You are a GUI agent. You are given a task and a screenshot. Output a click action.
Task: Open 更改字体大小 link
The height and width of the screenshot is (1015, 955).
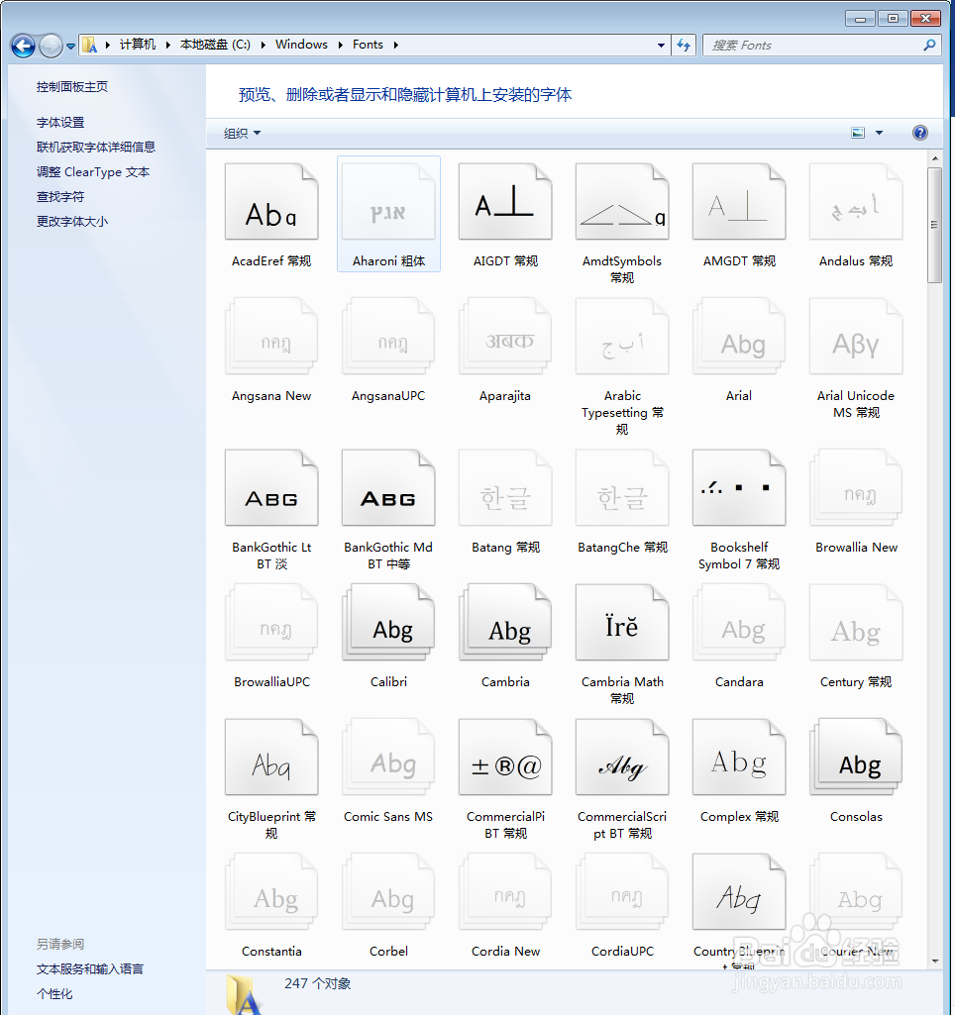(72, 222)
